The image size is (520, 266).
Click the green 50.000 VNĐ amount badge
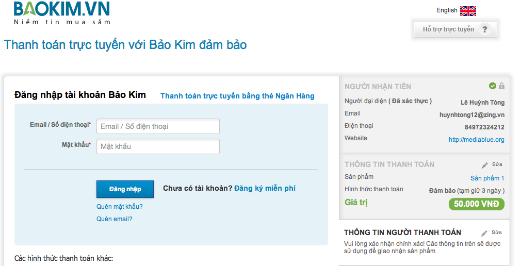coord(476,204)
